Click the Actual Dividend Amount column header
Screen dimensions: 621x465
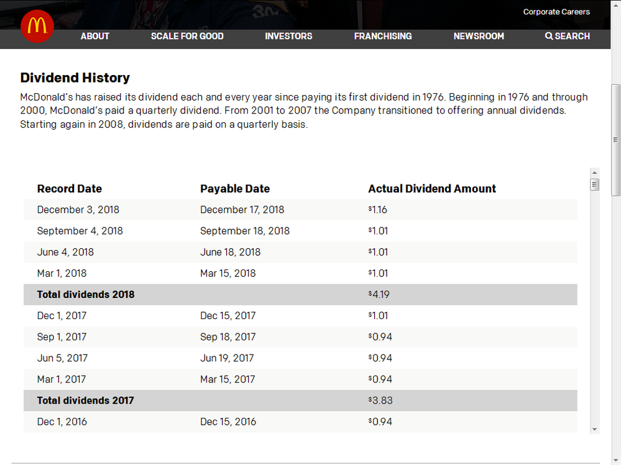click(x=432, y=189)
